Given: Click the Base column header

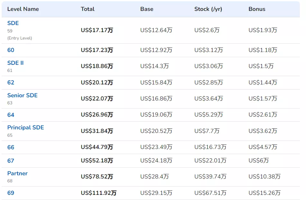Looking at the screenshot, I should point(147,9).
